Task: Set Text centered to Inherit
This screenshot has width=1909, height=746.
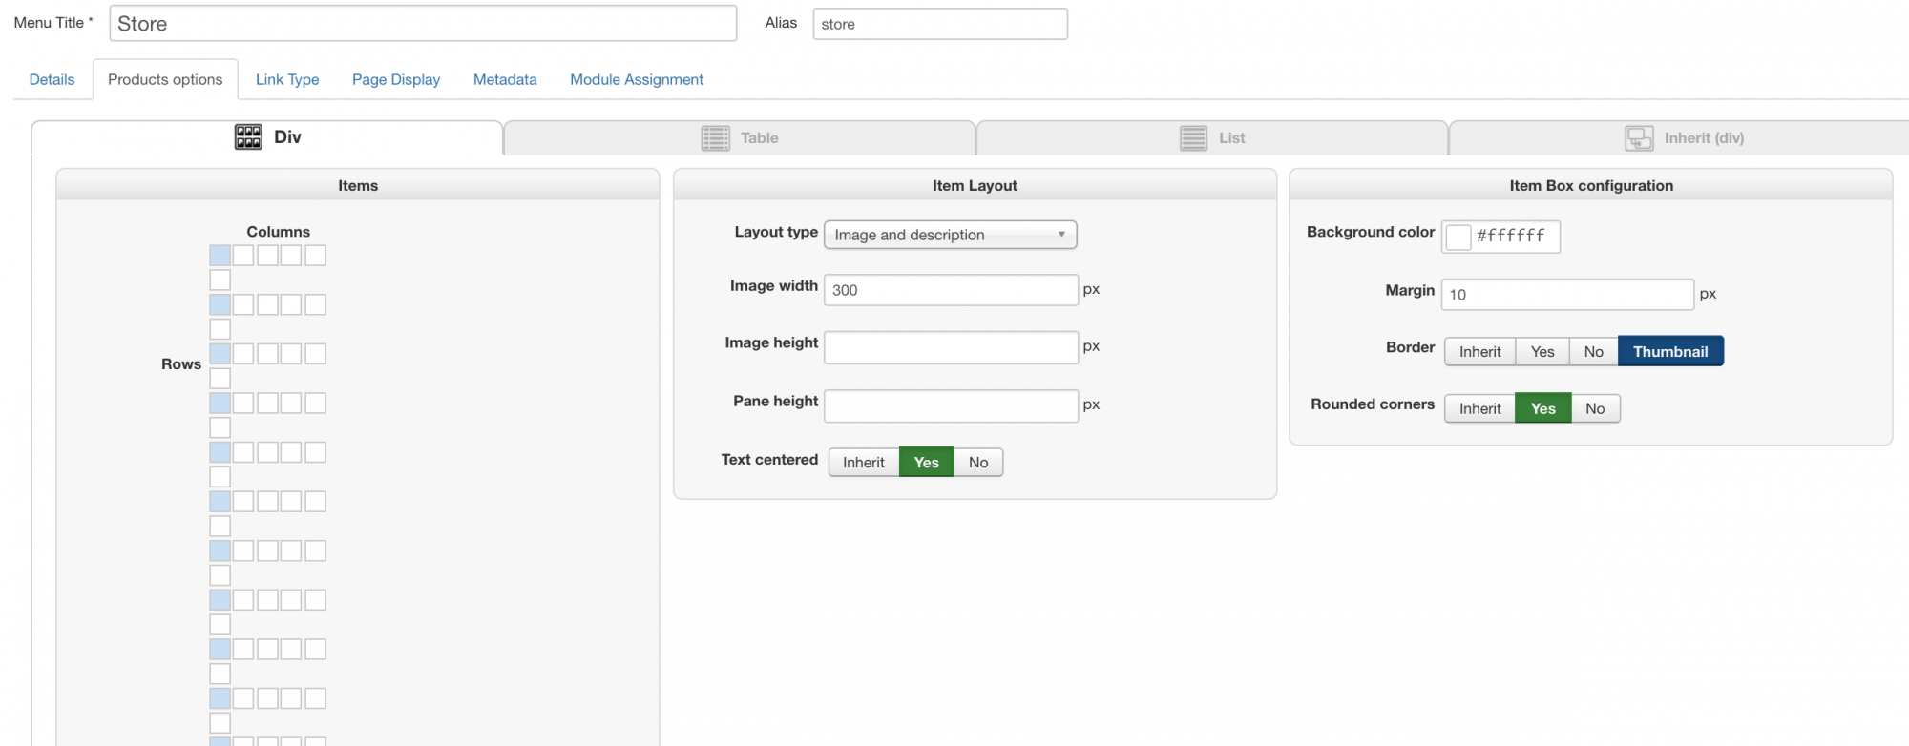Action: point(863,463)
